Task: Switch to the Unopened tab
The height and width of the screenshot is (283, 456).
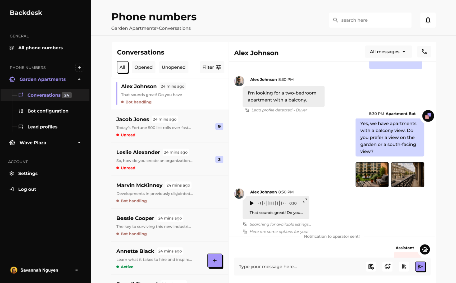Action: pos(174,67)
